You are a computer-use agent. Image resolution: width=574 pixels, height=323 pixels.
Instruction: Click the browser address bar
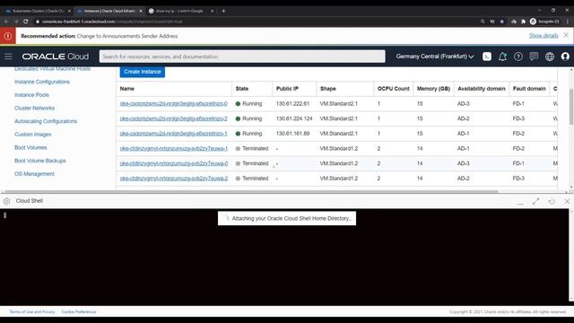tap(257, 22)
